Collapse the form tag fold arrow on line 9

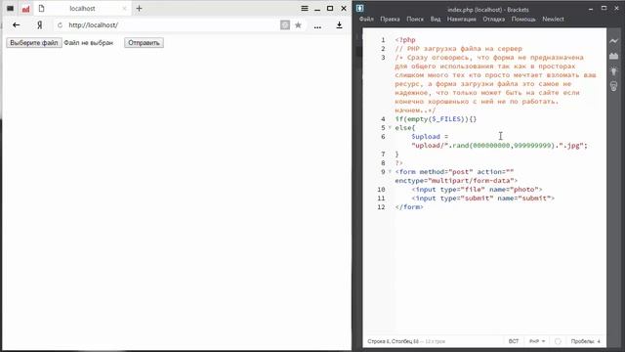390,172
